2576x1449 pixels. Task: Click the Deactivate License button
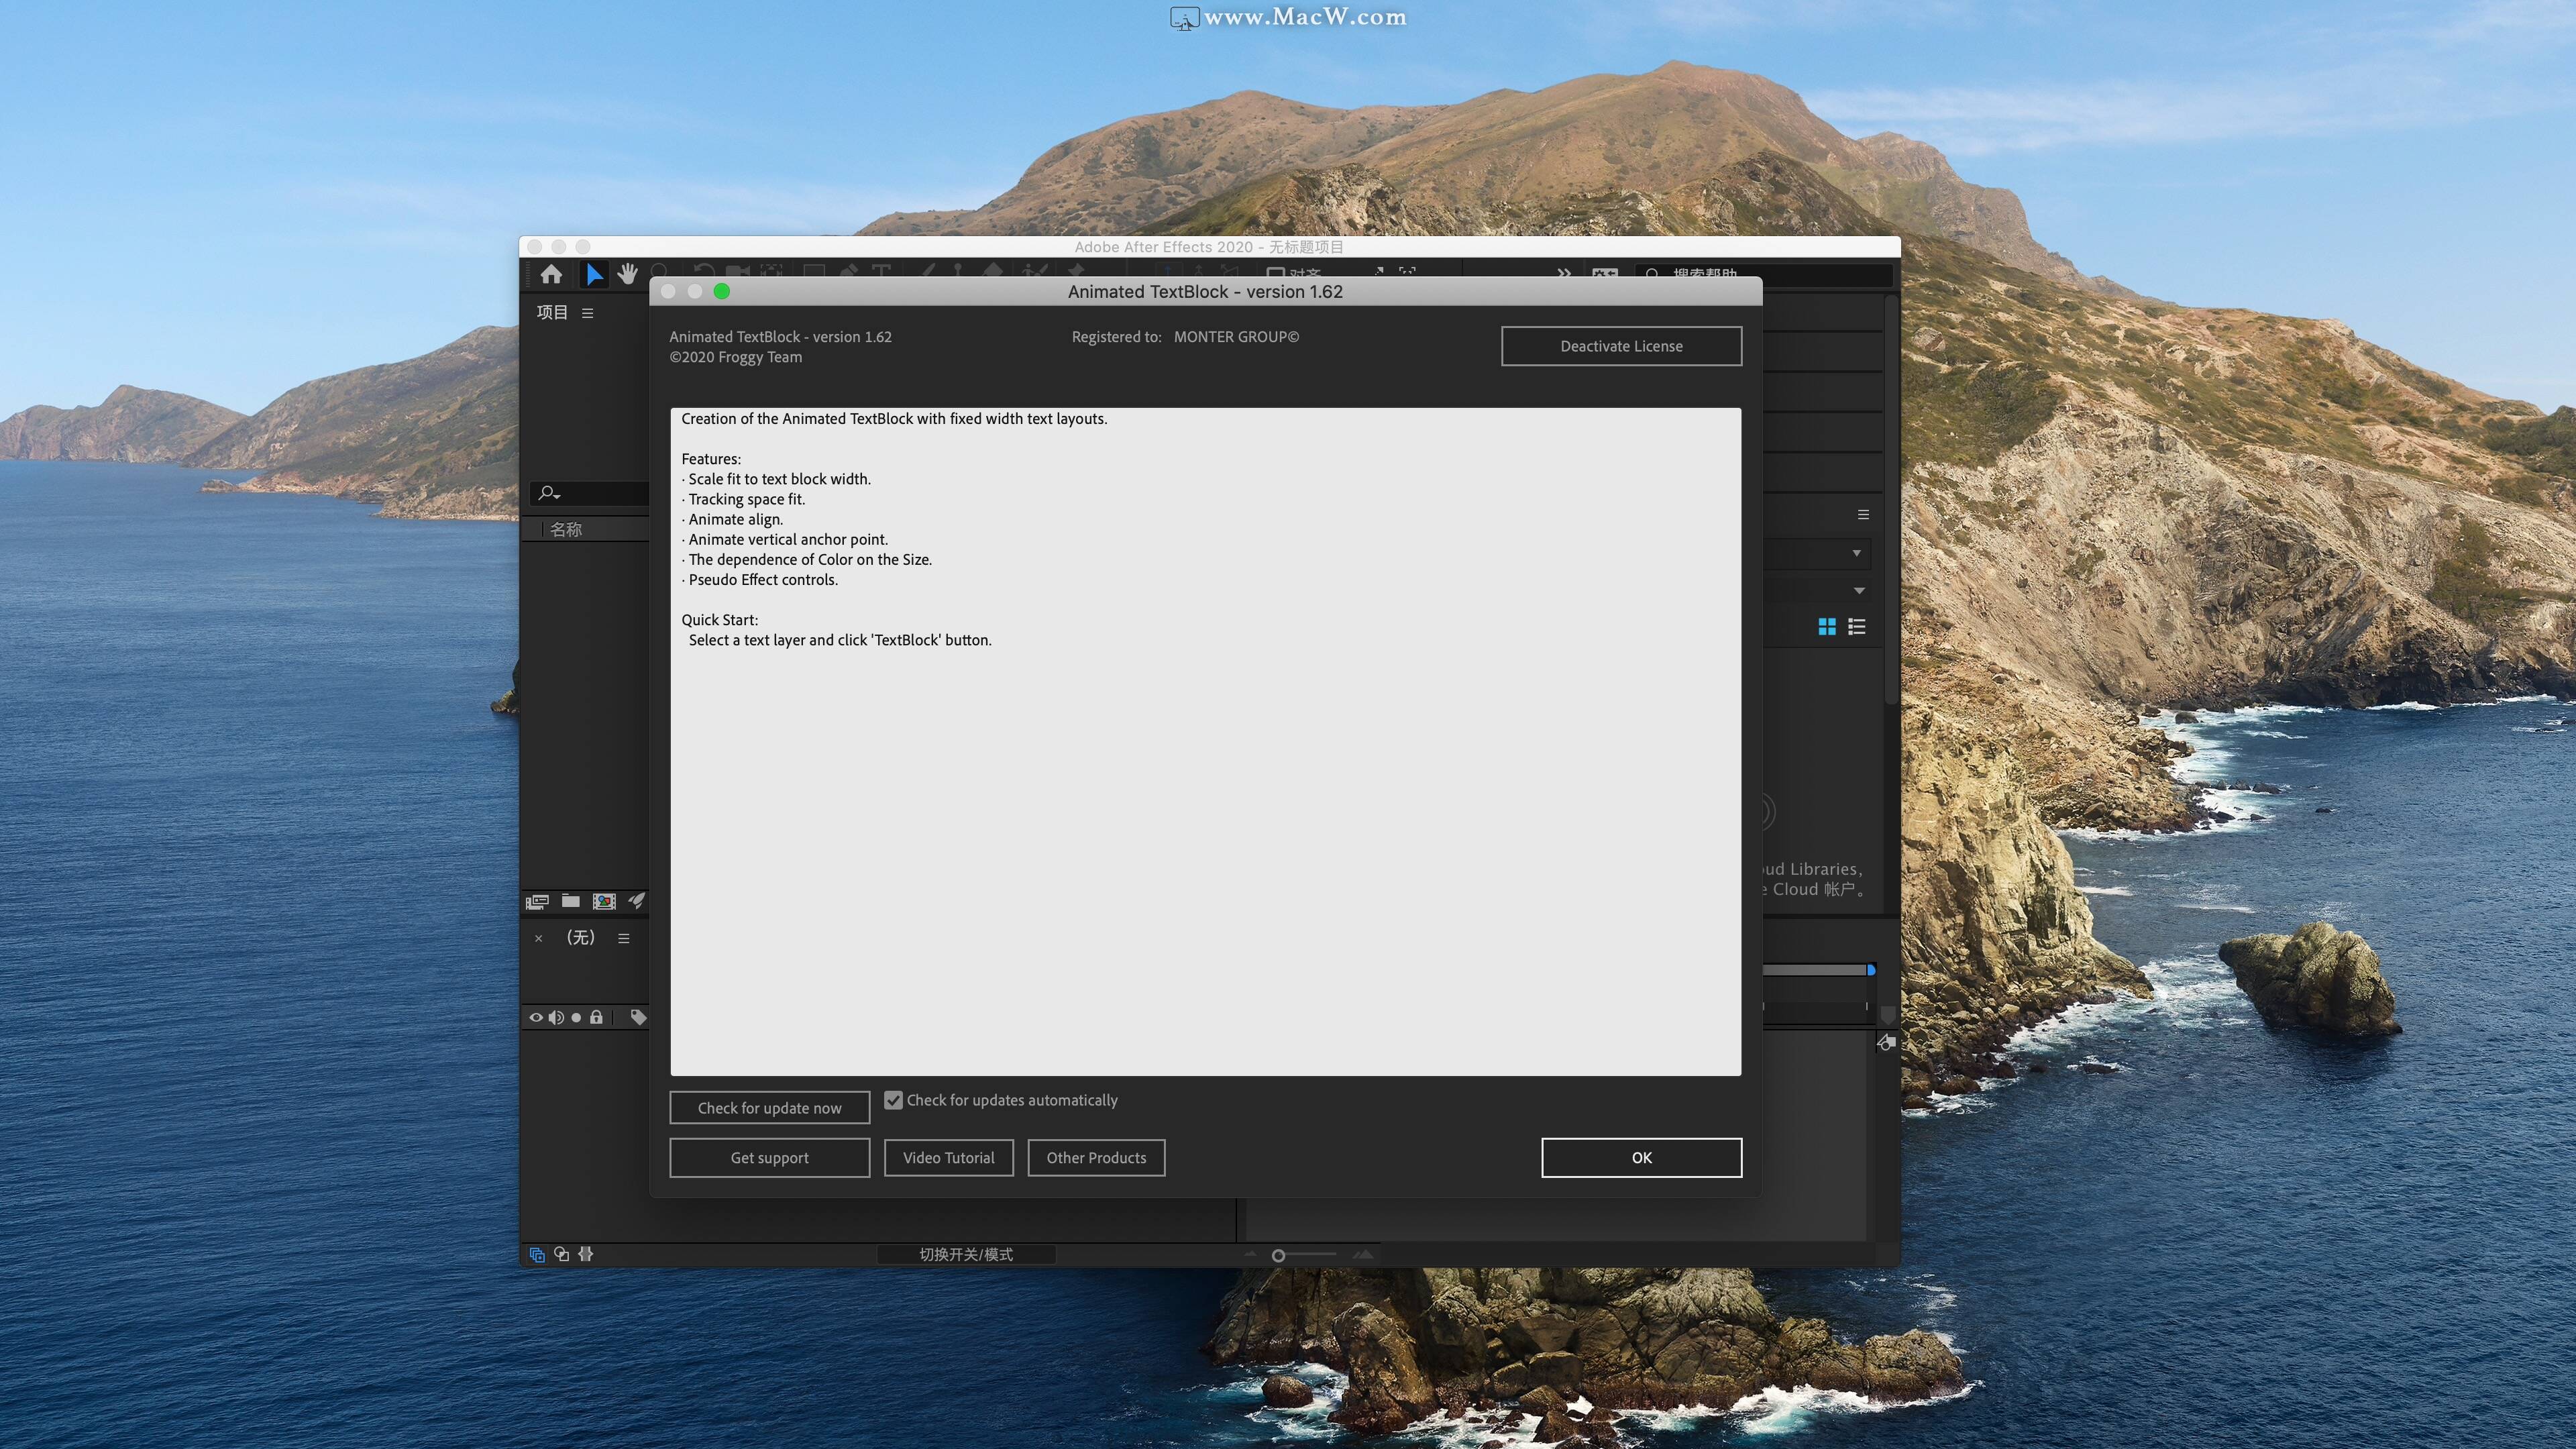(x=1621, y=346)
